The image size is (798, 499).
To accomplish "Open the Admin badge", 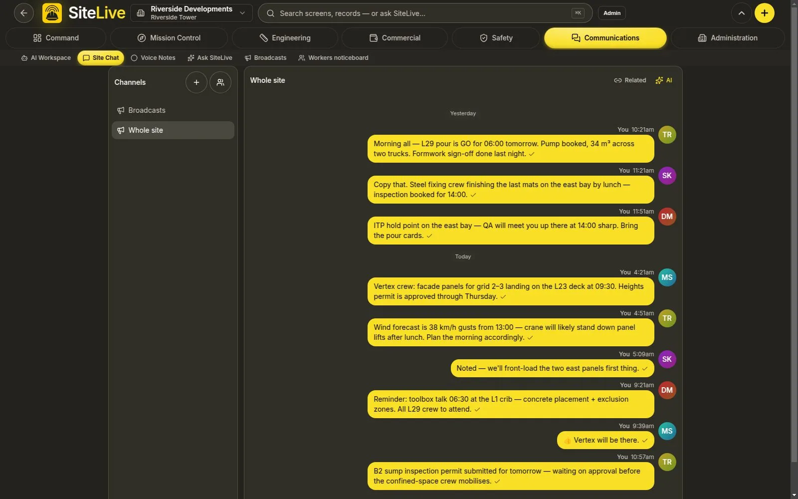I will coord(612,13).
